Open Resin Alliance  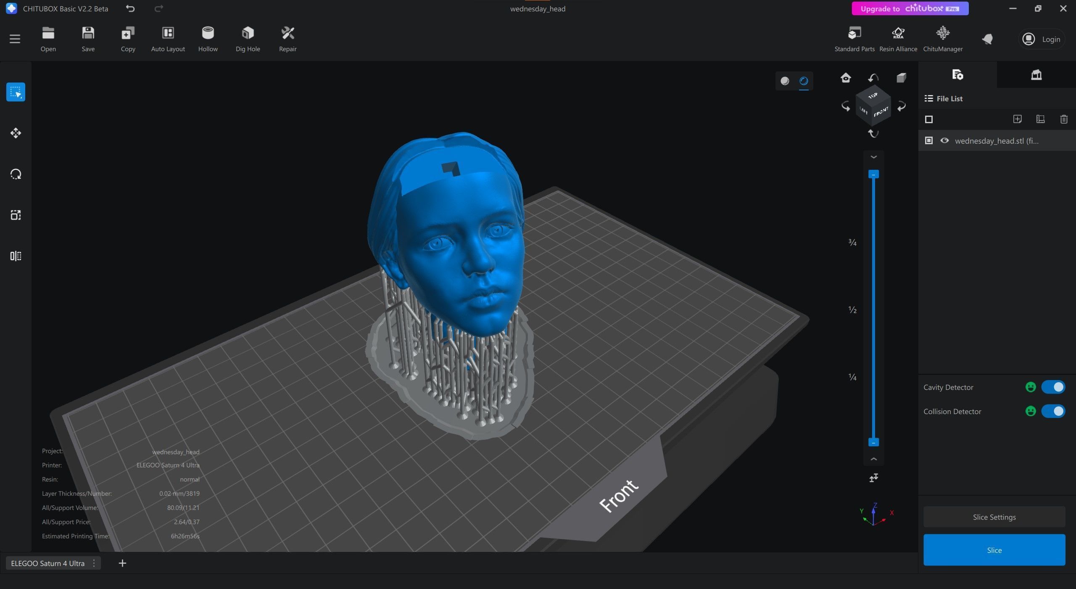(x=898, y=39)
